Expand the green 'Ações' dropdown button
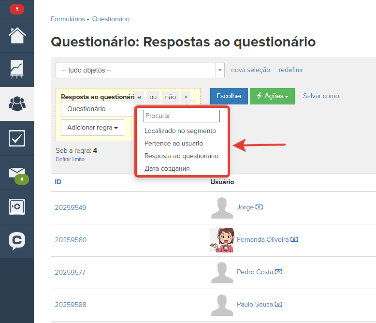This screenshot has height=323, width=376. 272,96
